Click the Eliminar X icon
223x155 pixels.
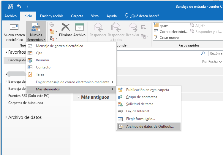[x=65, y=27]
